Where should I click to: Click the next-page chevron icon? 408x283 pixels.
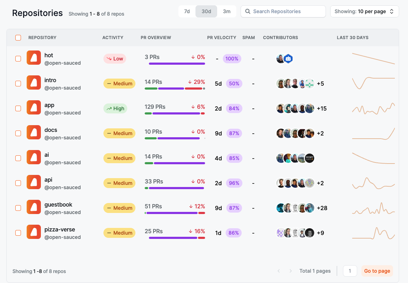coord(290,271)
